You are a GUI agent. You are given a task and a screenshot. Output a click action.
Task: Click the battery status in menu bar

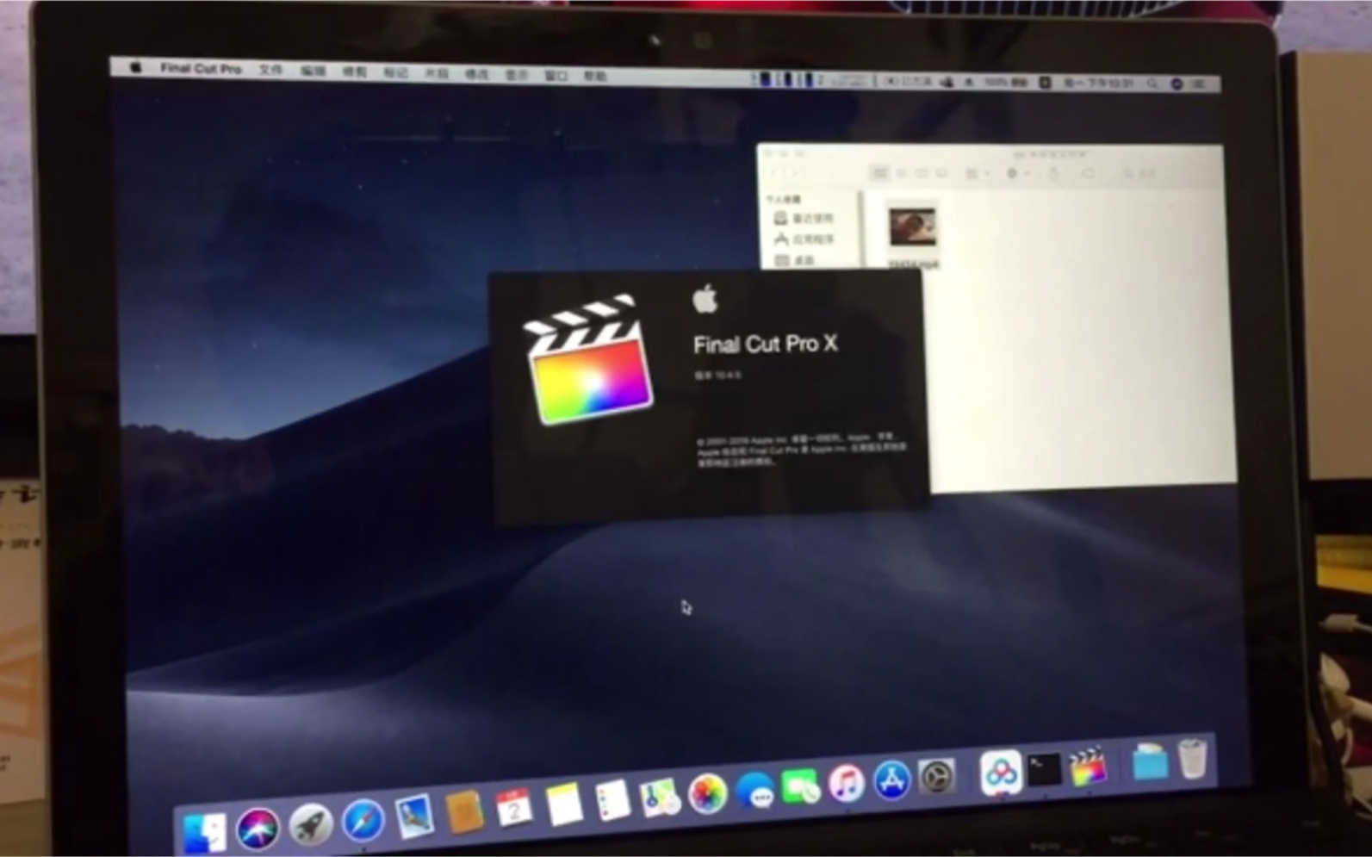coord(1006,82)
